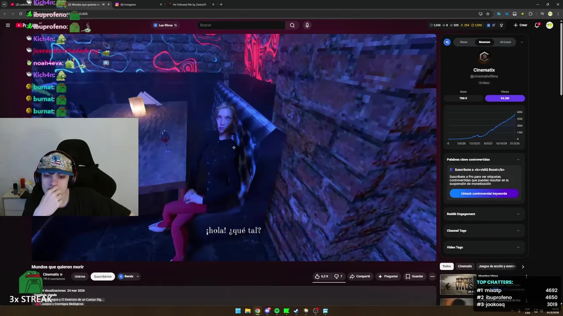Click the Crear create button

(x=520, y=25)
